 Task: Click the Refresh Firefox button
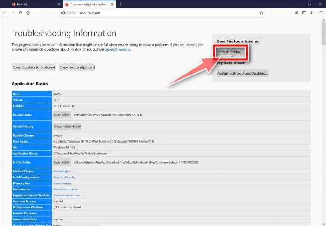coord(230,52)
